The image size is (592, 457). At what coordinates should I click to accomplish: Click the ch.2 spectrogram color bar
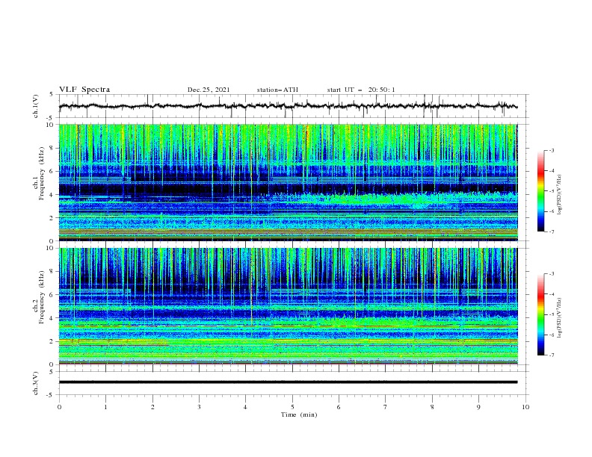(541, 314)
